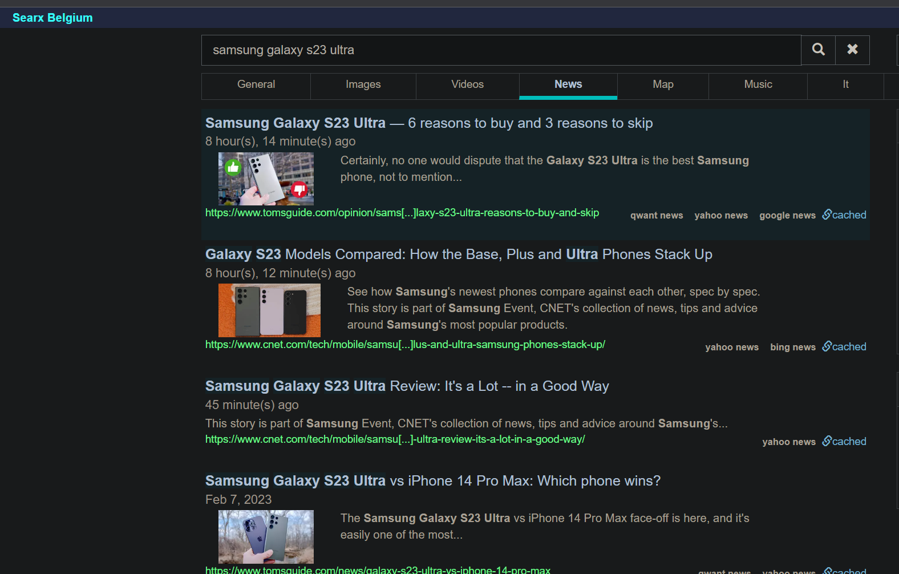Click 'qwant news' source on first result
Screen dimensions: 899x574
(x=657, y=215)
